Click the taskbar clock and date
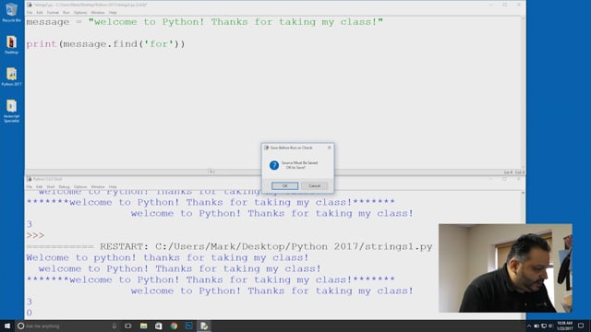Screen dimensions: 591x332 tap(564, 326)
